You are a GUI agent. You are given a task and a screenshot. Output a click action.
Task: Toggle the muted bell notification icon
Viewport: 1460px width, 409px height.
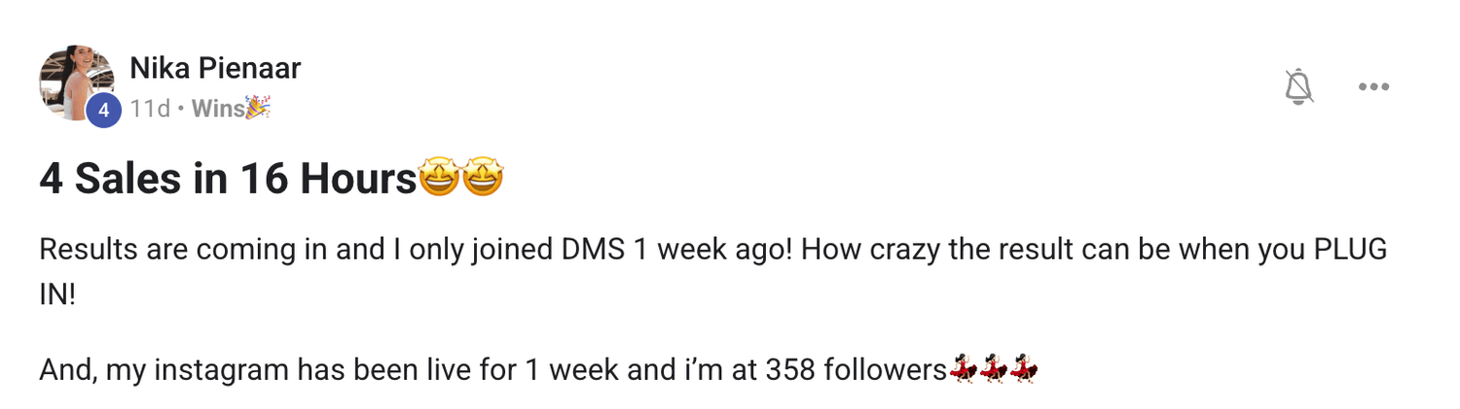(x=1298, y=86)
